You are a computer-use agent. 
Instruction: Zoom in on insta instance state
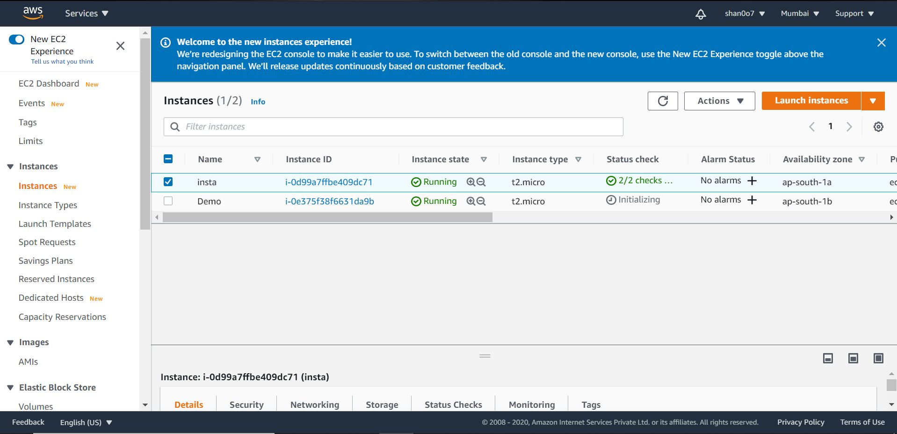[470, 182]
